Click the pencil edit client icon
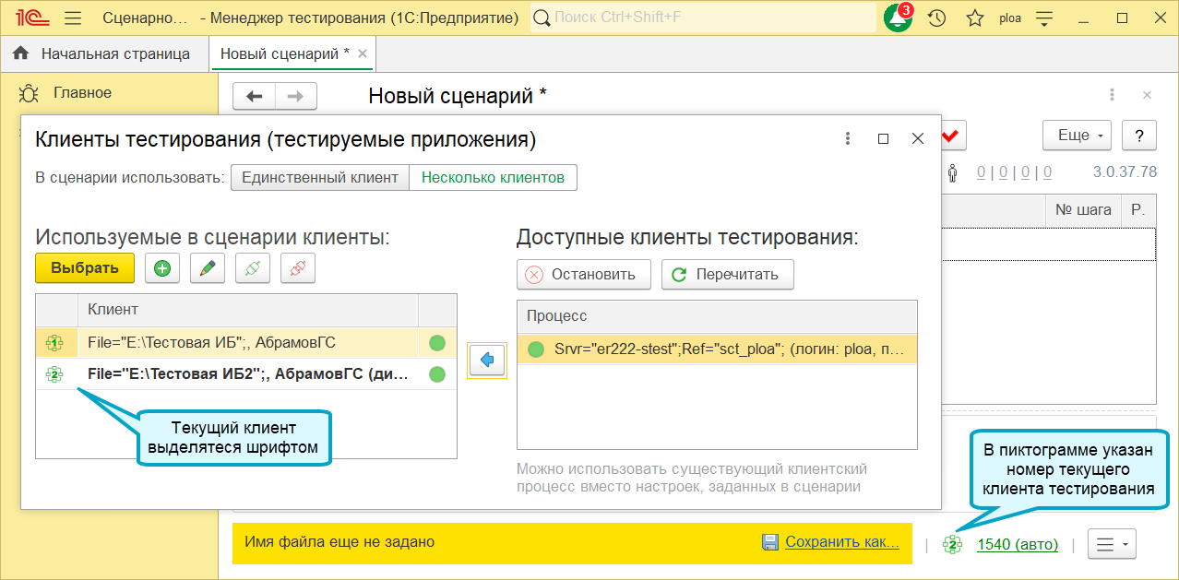Screen dimensions: 1179x580 point(208,269)
